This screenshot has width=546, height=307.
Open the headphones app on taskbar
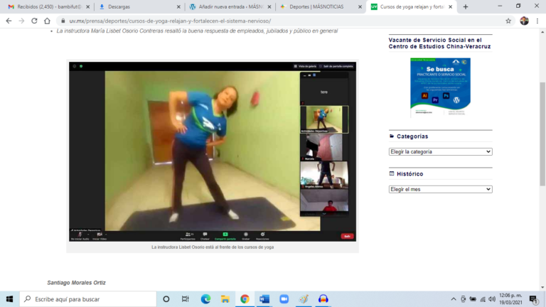pos(323,299)
